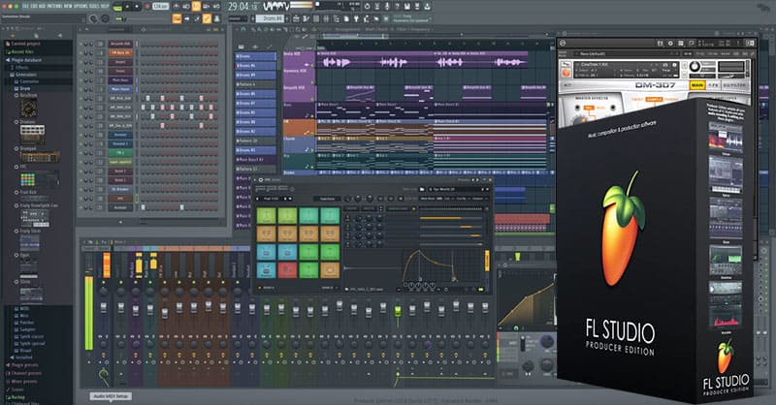Click the topmost orange level slider in FPC
This screenshot has width=776, height=405.
(x=450, y=218)
